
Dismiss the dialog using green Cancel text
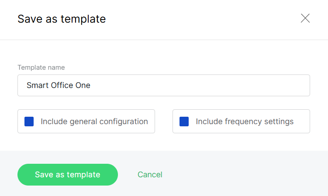tap(150, 175)
